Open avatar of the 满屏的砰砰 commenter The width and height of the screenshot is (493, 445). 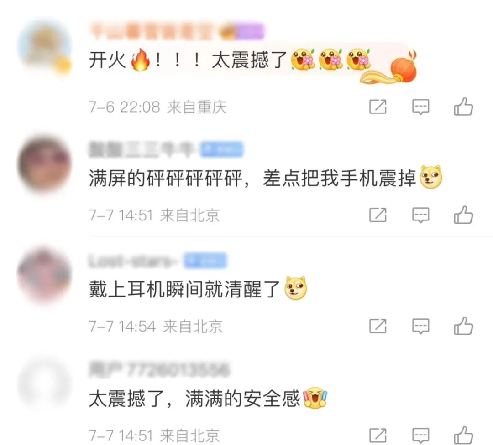[x=44, y=164]
